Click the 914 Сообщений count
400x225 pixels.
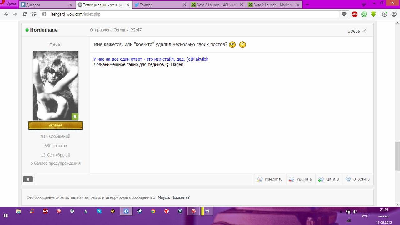coord(56,136)
